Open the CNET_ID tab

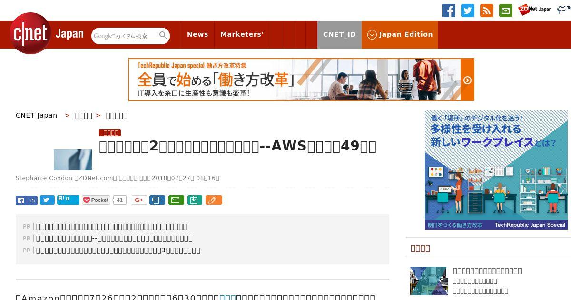(339, 34)
